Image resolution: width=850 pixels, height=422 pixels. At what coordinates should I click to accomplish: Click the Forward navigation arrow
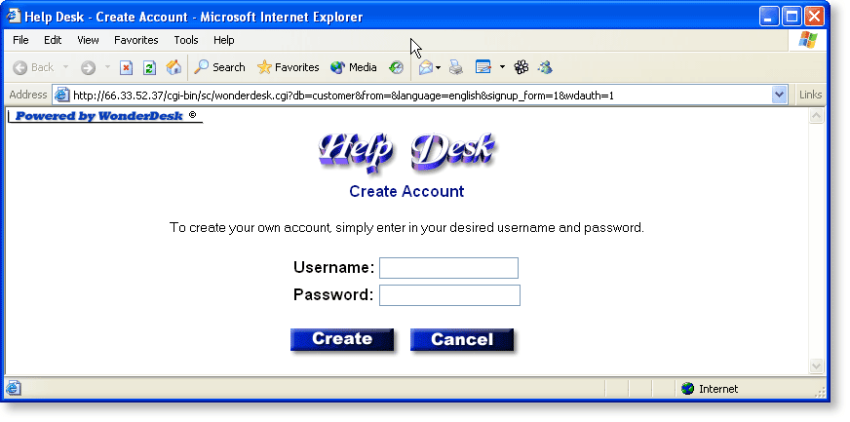pos(88,67)
